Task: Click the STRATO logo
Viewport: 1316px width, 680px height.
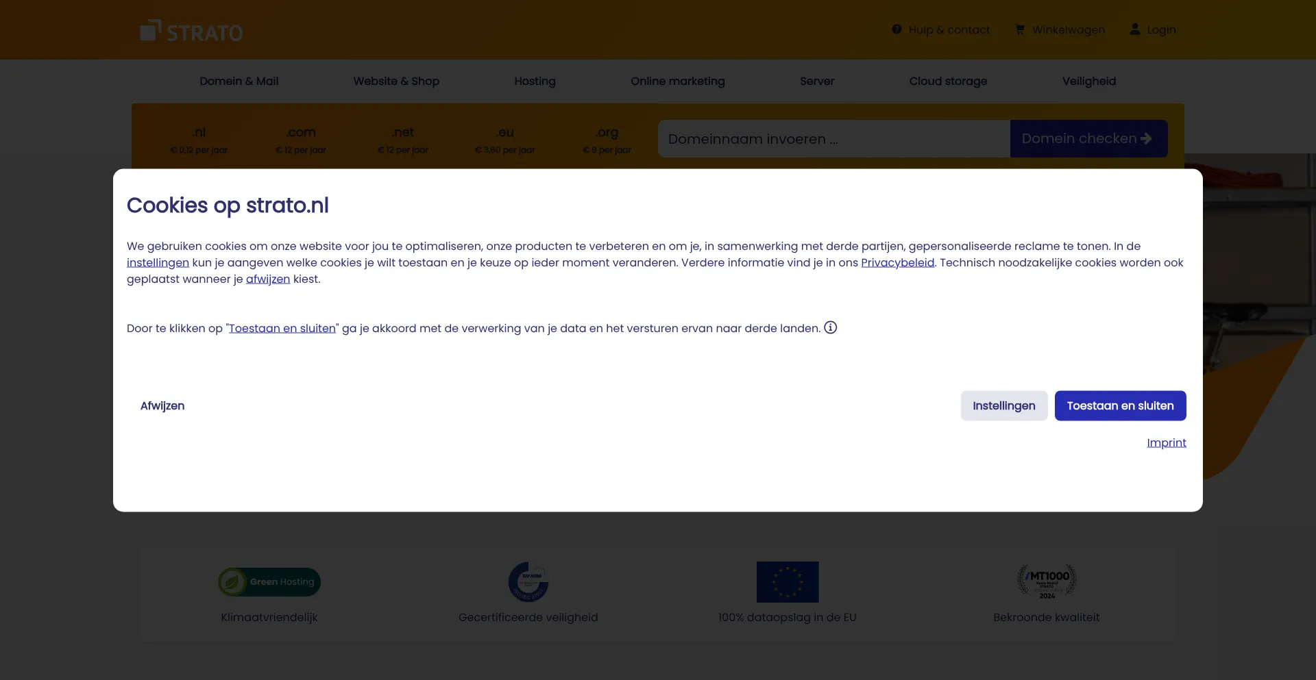Action: pyautogui.click(x=191, y=31)
